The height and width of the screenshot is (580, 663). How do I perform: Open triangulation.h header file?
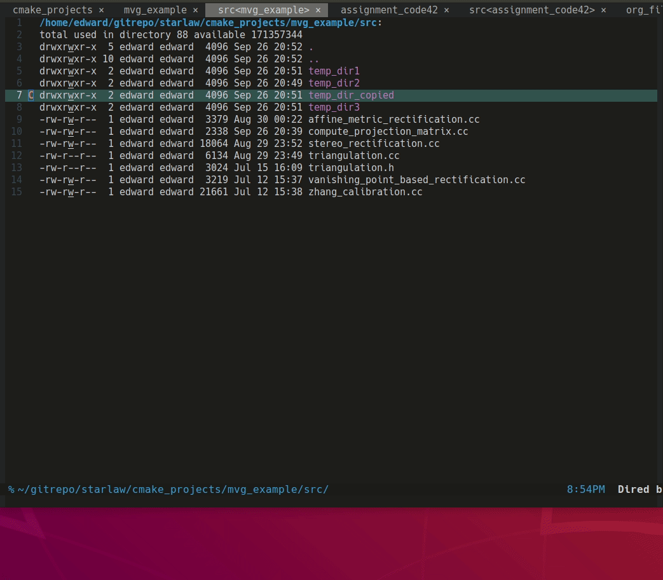point(351,167)
